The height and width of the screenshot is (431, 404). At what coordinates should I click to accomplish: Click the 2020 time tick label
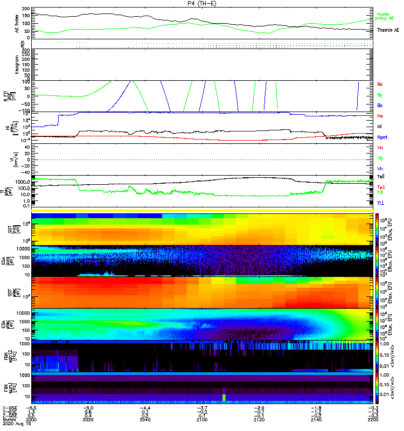89,419
